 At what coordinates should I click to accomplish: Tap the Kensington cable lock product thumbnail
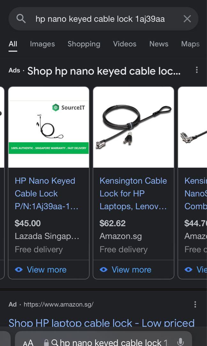pos(133,127)
